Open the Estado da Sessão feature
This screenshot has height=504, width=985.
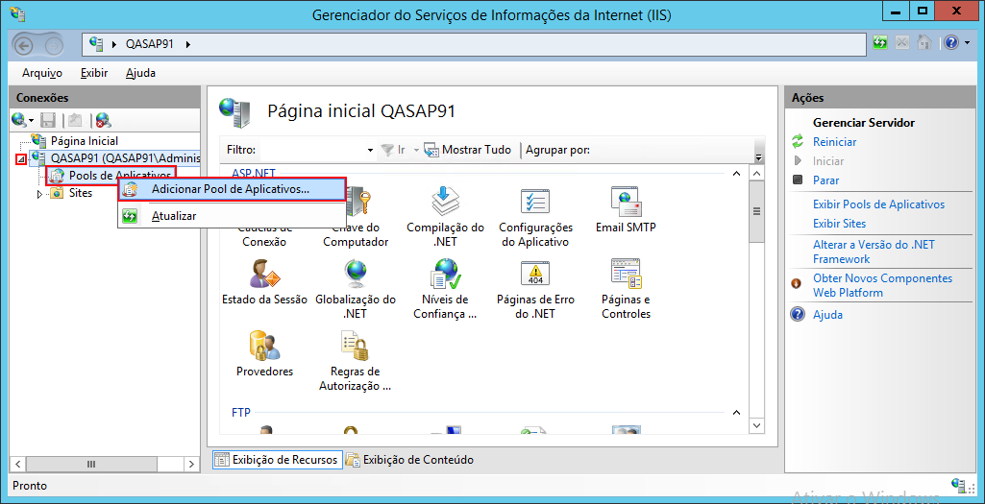[264, 282]
